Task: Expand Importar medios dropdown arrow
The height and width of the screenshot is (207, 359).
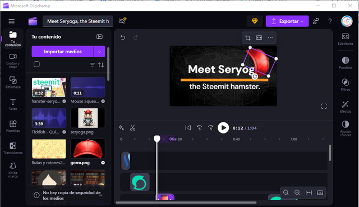Action: (x=99, y=52)
